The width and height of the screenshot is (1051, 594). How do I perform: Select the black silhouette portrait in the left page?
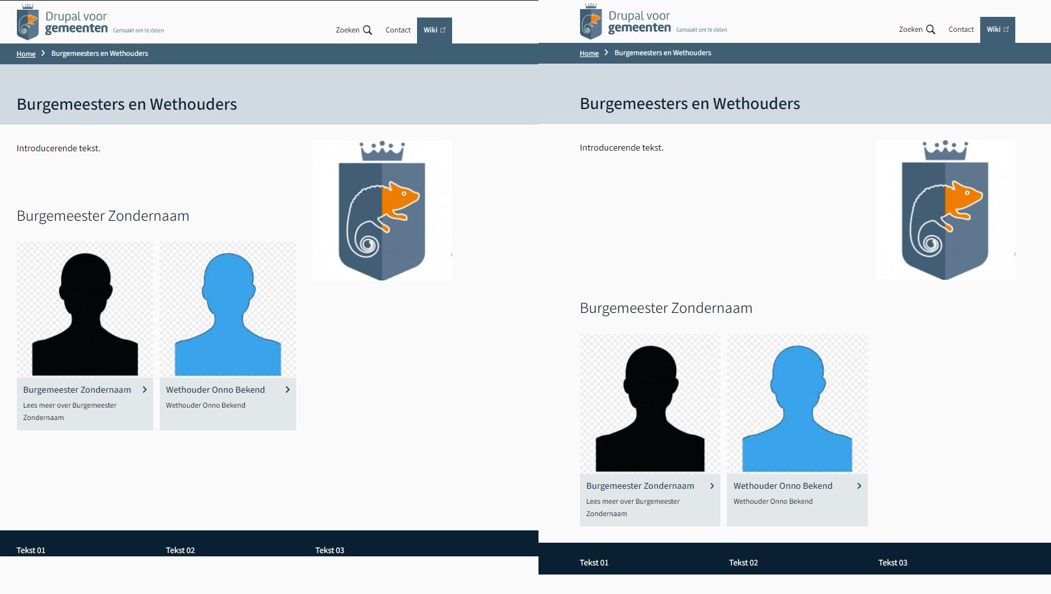point(85,312)
